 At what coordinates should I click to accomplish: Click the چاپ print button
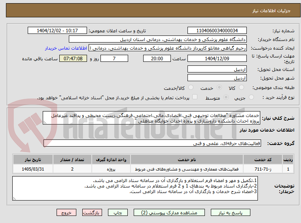118,212
